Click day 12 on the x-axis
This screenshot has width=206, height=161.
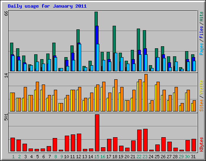pyautogui.click(x=78, y=157)
